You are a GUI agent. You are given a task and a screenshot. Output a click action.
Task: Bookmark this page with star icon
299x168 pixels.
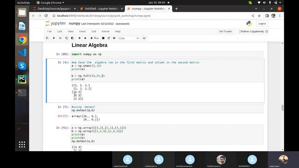click(259, 16)
